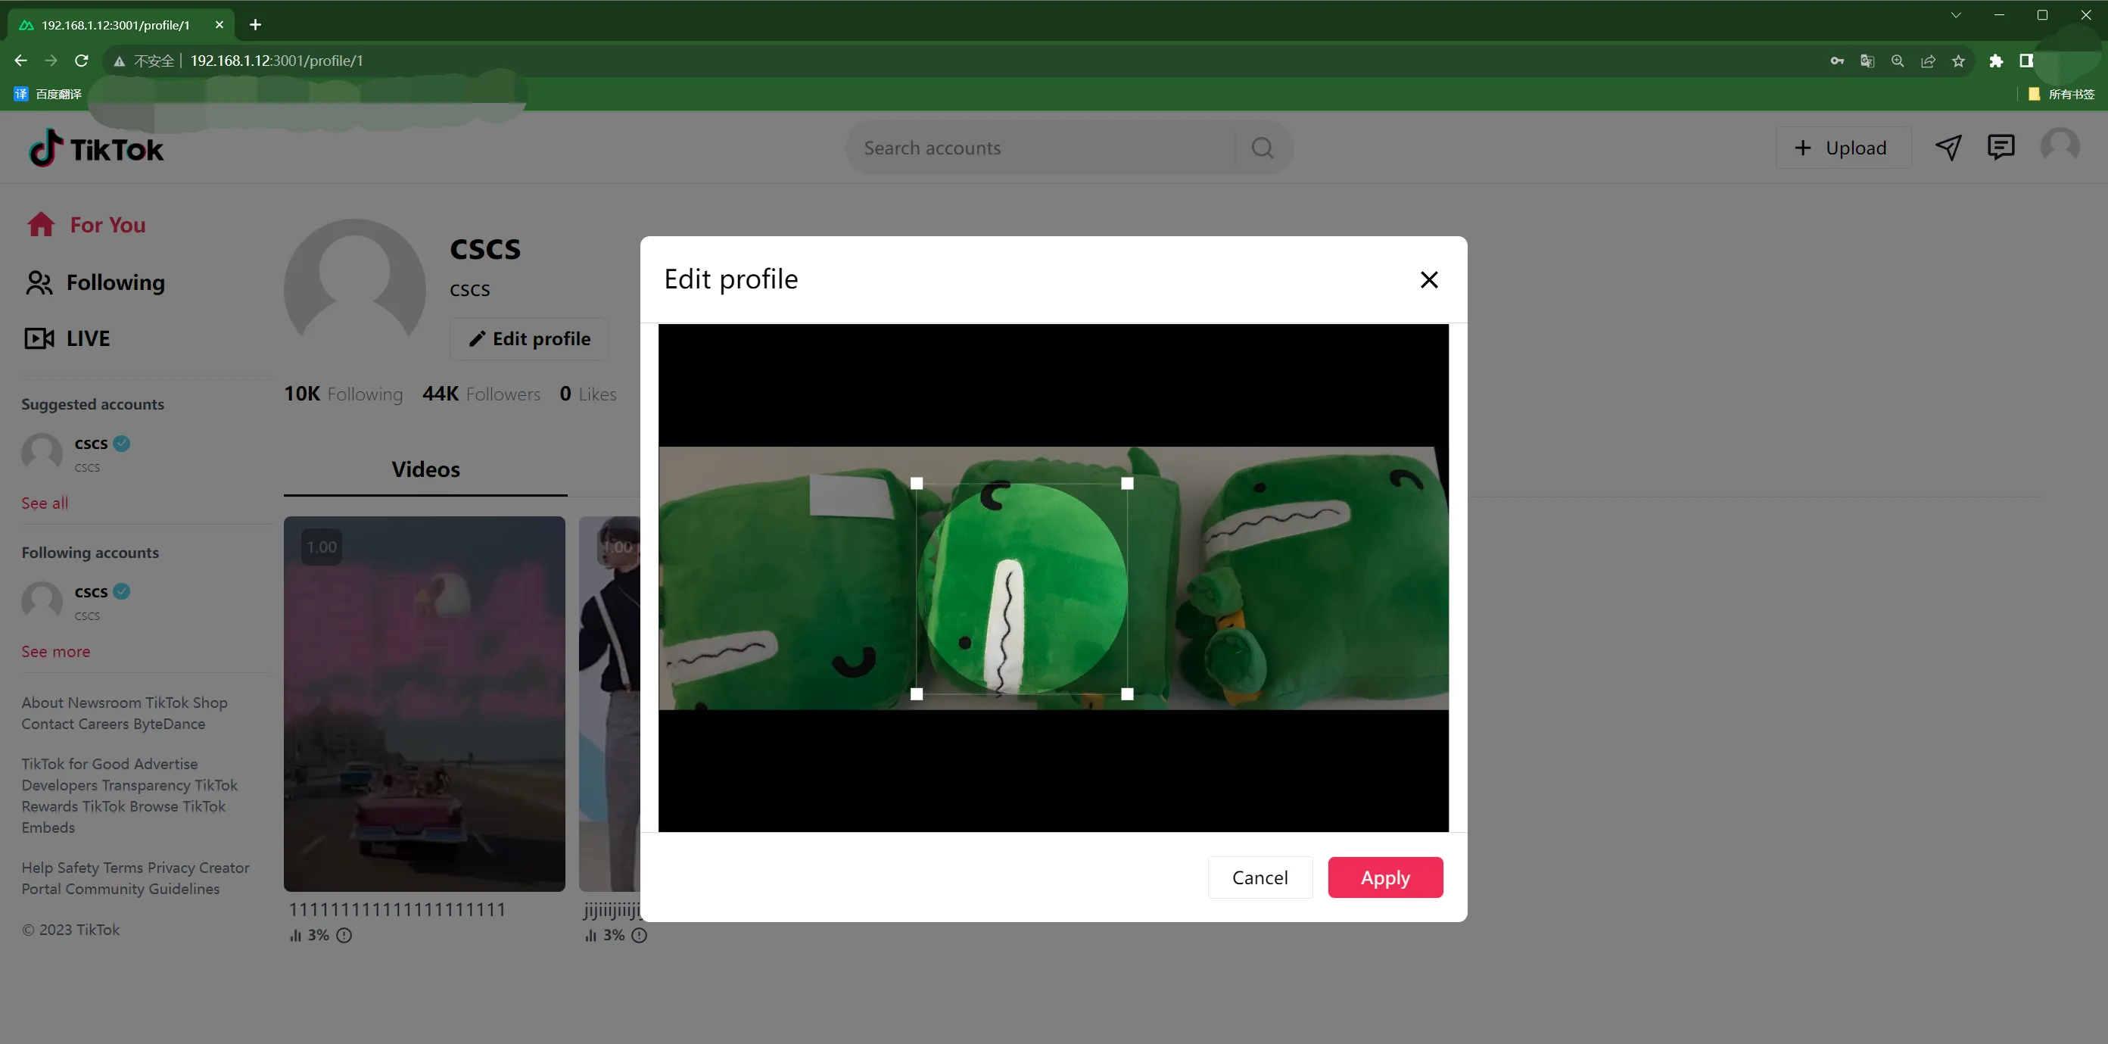Click the bottom-right crop handle

1127,693
